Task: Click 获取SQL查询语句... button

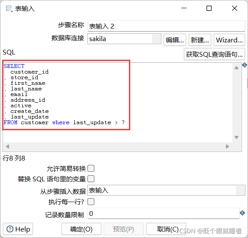Action: (x=214, y=54)
